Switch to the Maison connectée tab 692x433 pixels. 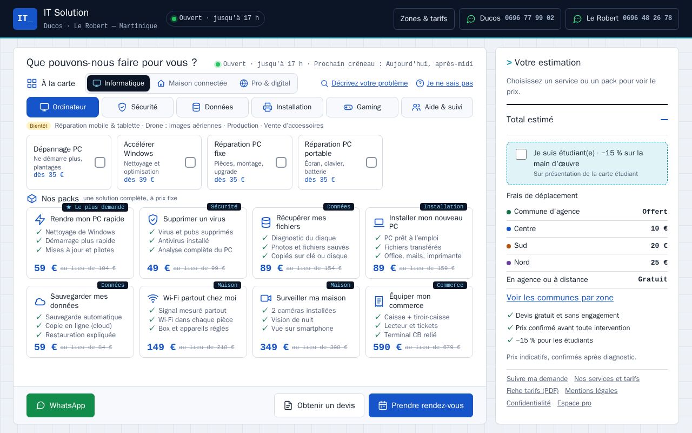click(192, 83)
